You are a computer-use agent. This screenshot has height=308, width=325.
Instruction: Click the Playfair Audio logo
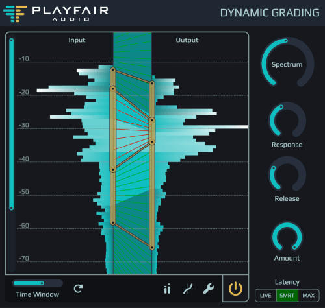click(56, 14)
